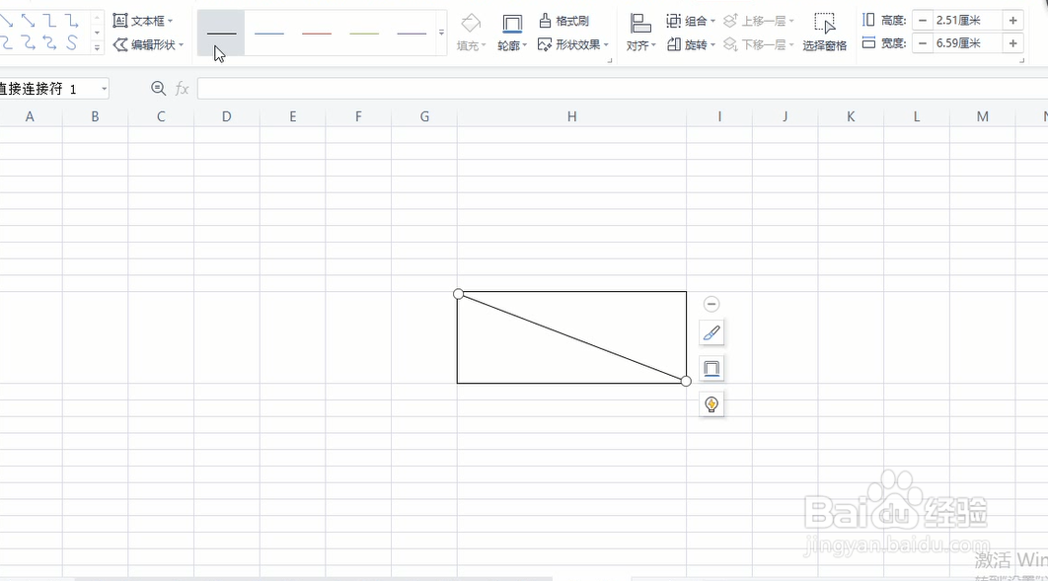Open the Rotate (旋转) dropdown arrow
The image size is (1048, 581).
[x=713, y=45]
